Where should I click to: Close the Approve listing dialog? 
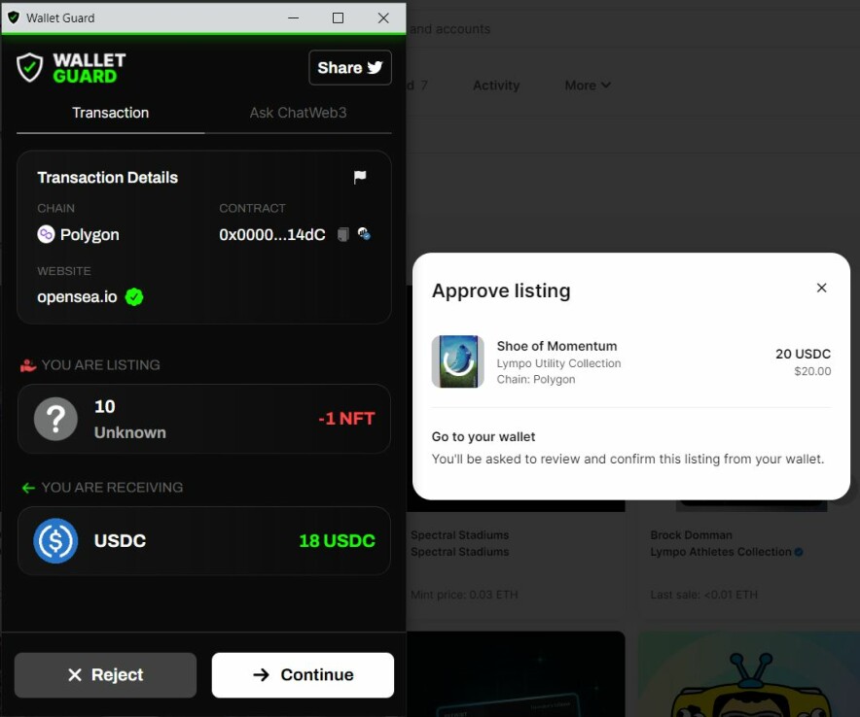click(821, 288)
